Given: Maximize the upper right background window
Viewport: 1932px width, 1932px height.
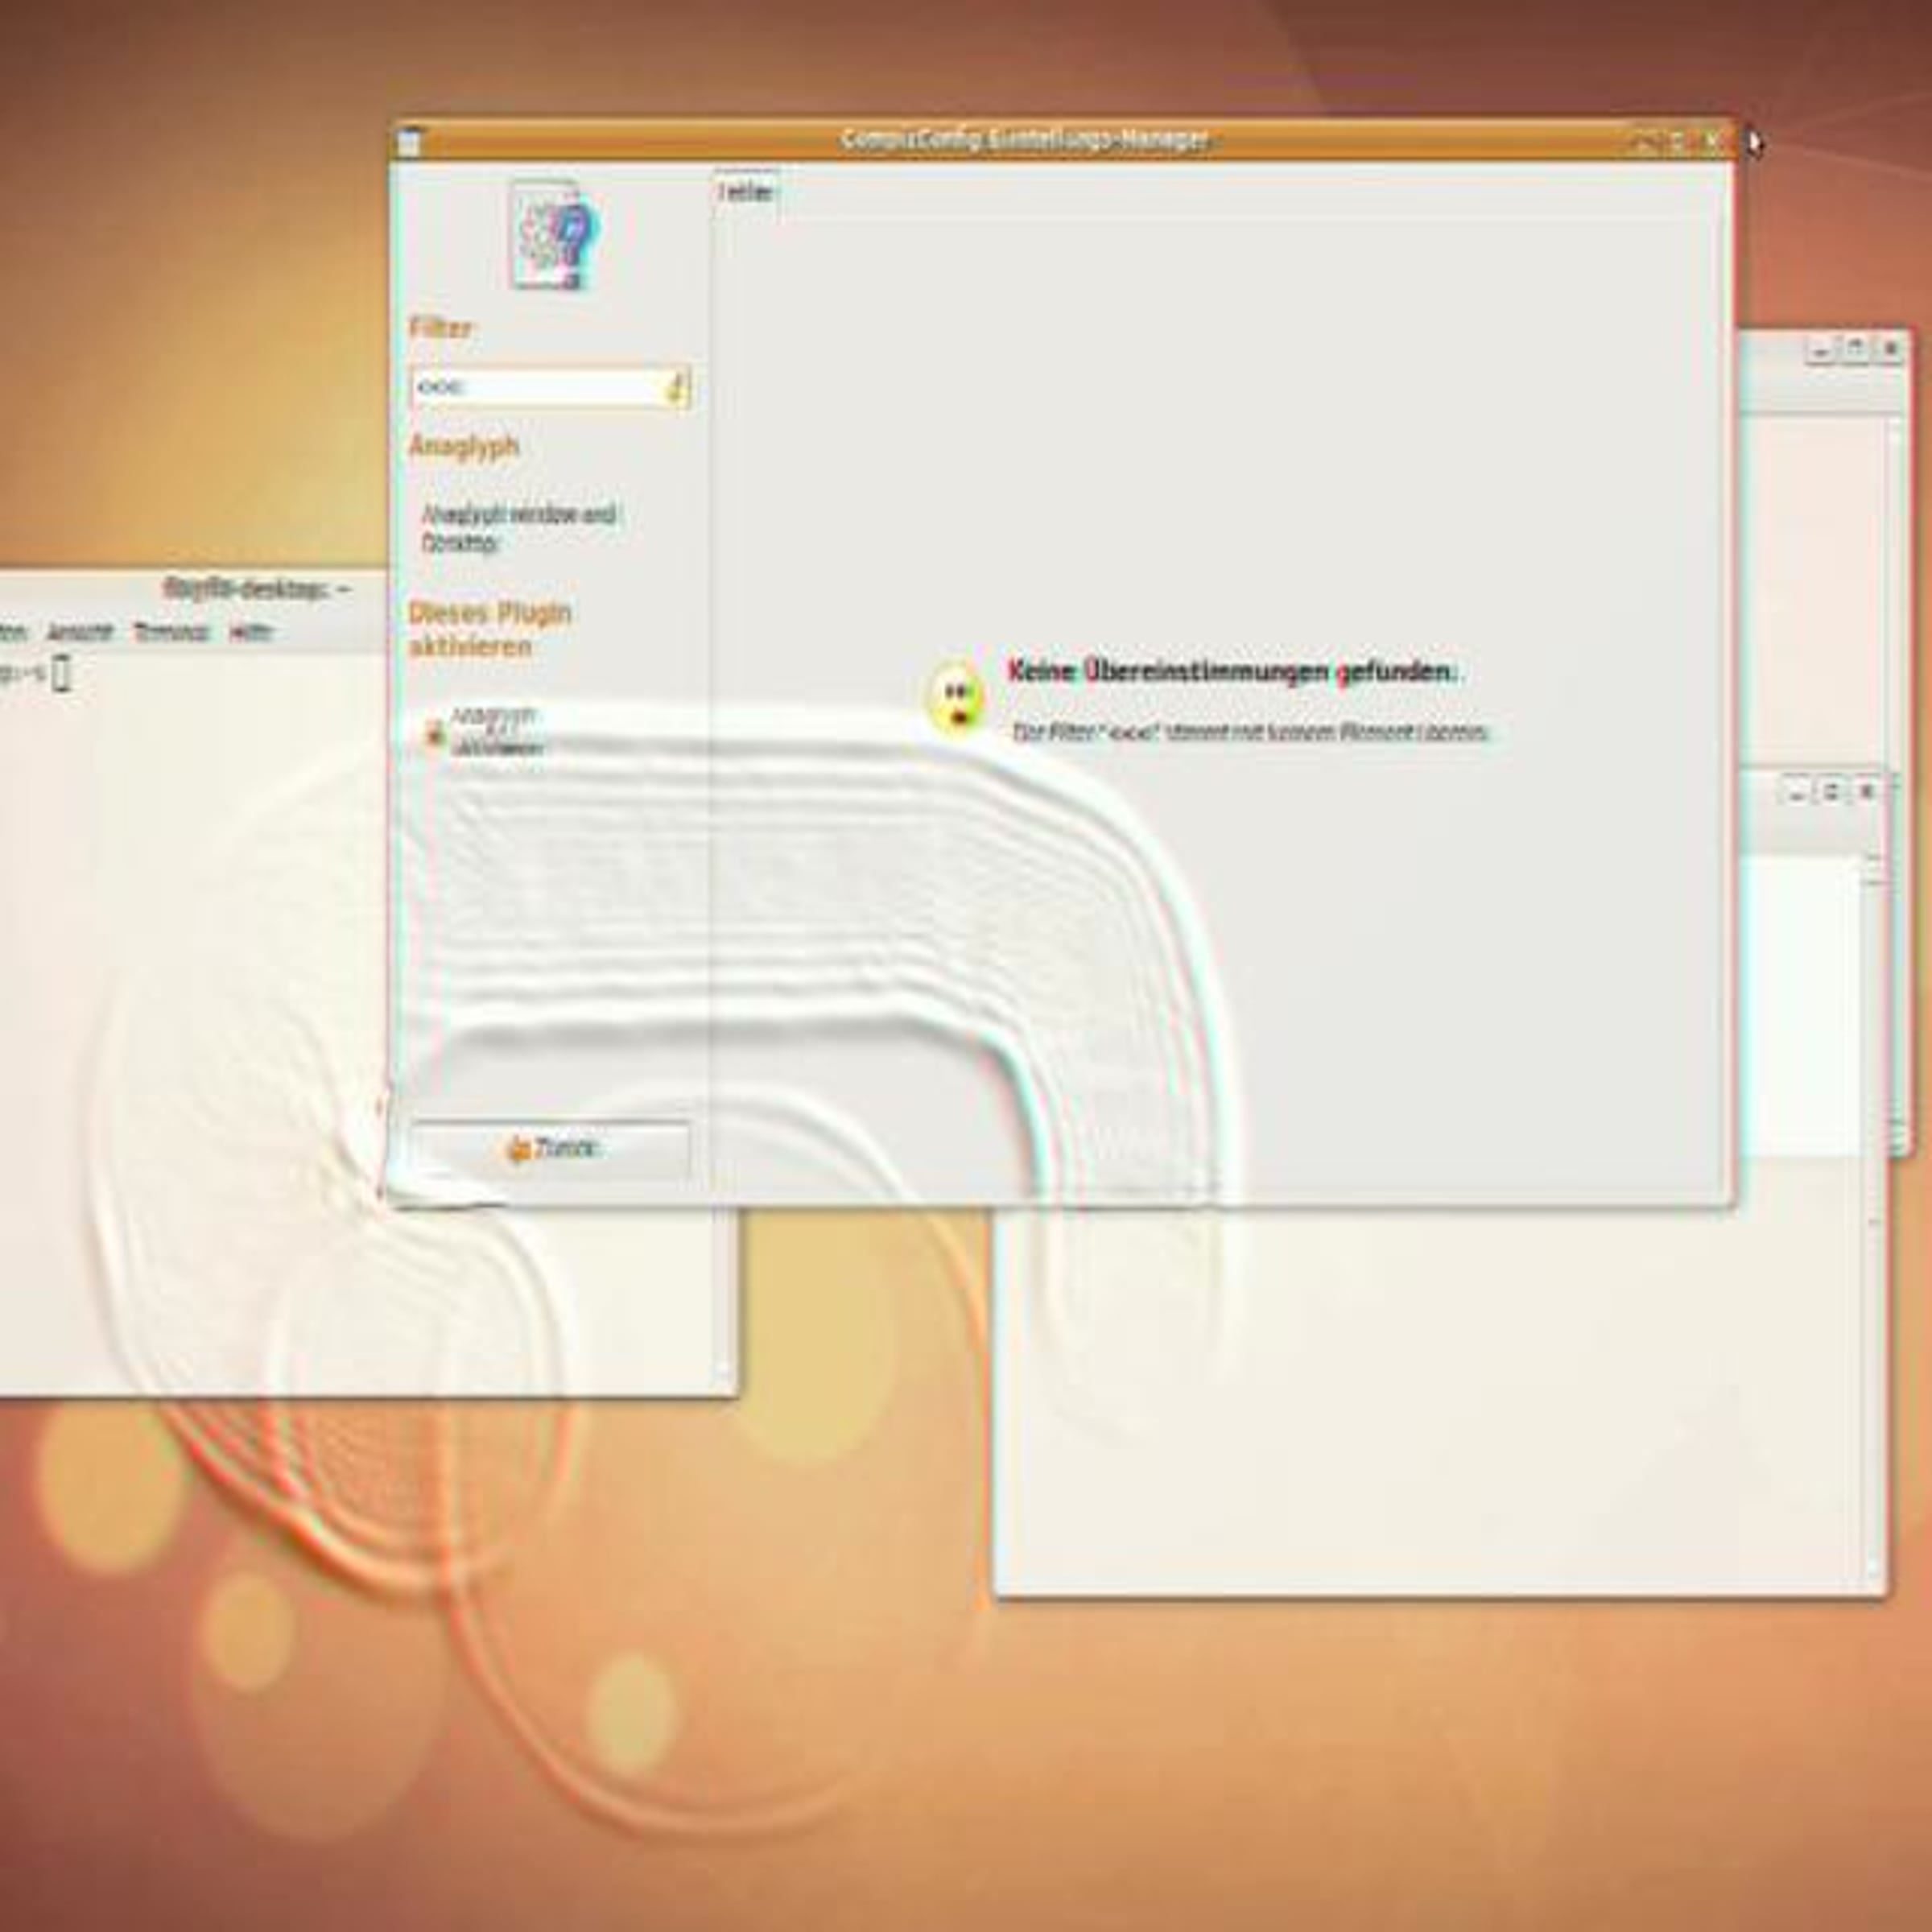Looking at the screenshot, I should (x=1855, y=350).
